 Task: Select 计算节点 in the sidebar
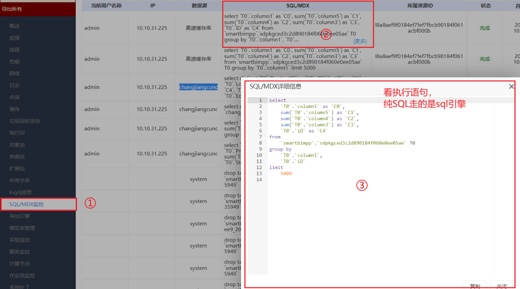click(19, 264)
